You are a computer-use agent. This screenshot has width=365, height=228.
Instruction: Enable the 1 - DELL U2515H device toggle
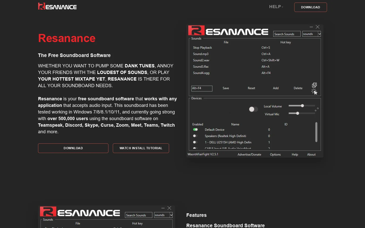click(195, 142)
